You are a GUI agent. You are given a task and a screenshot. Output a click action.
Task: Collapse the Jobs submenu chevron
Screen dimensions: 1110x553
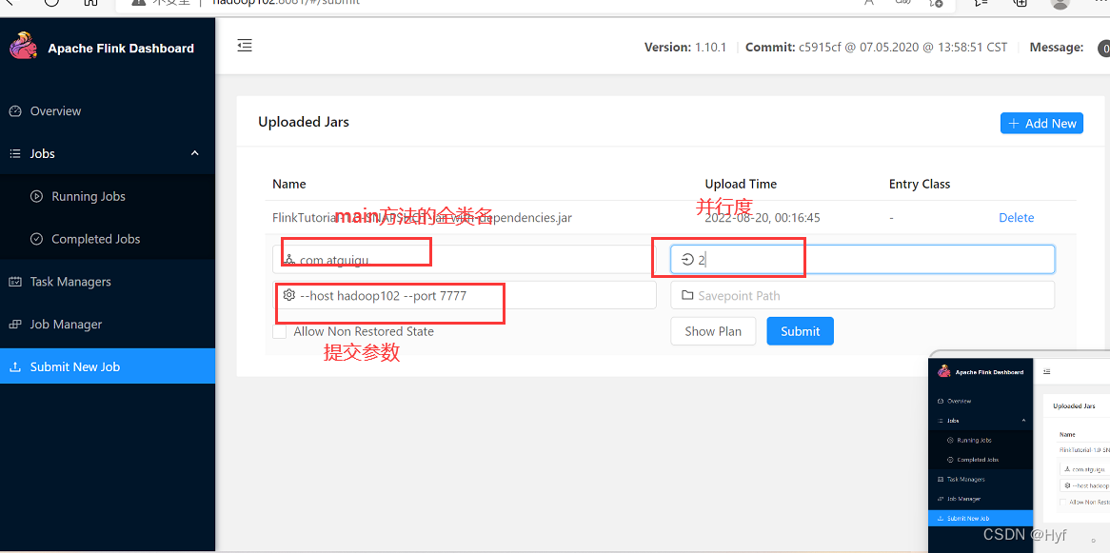195,153
